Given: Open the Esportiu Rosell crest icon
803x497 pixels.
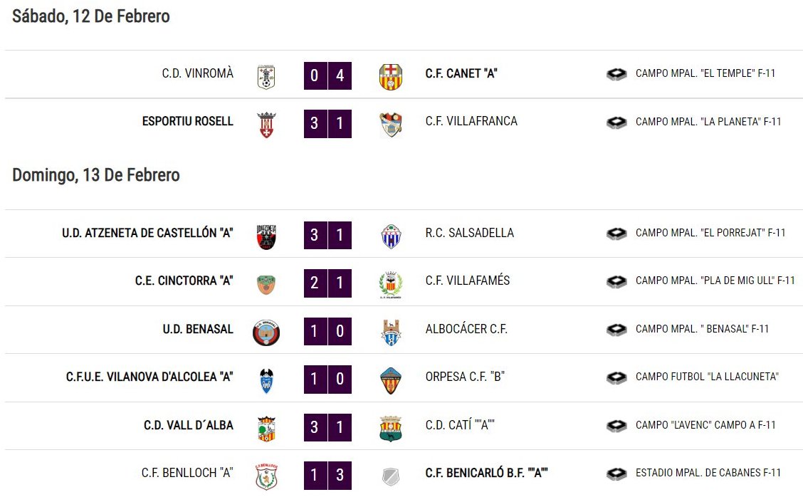Looking at the screenshot, I should [266, 125].
